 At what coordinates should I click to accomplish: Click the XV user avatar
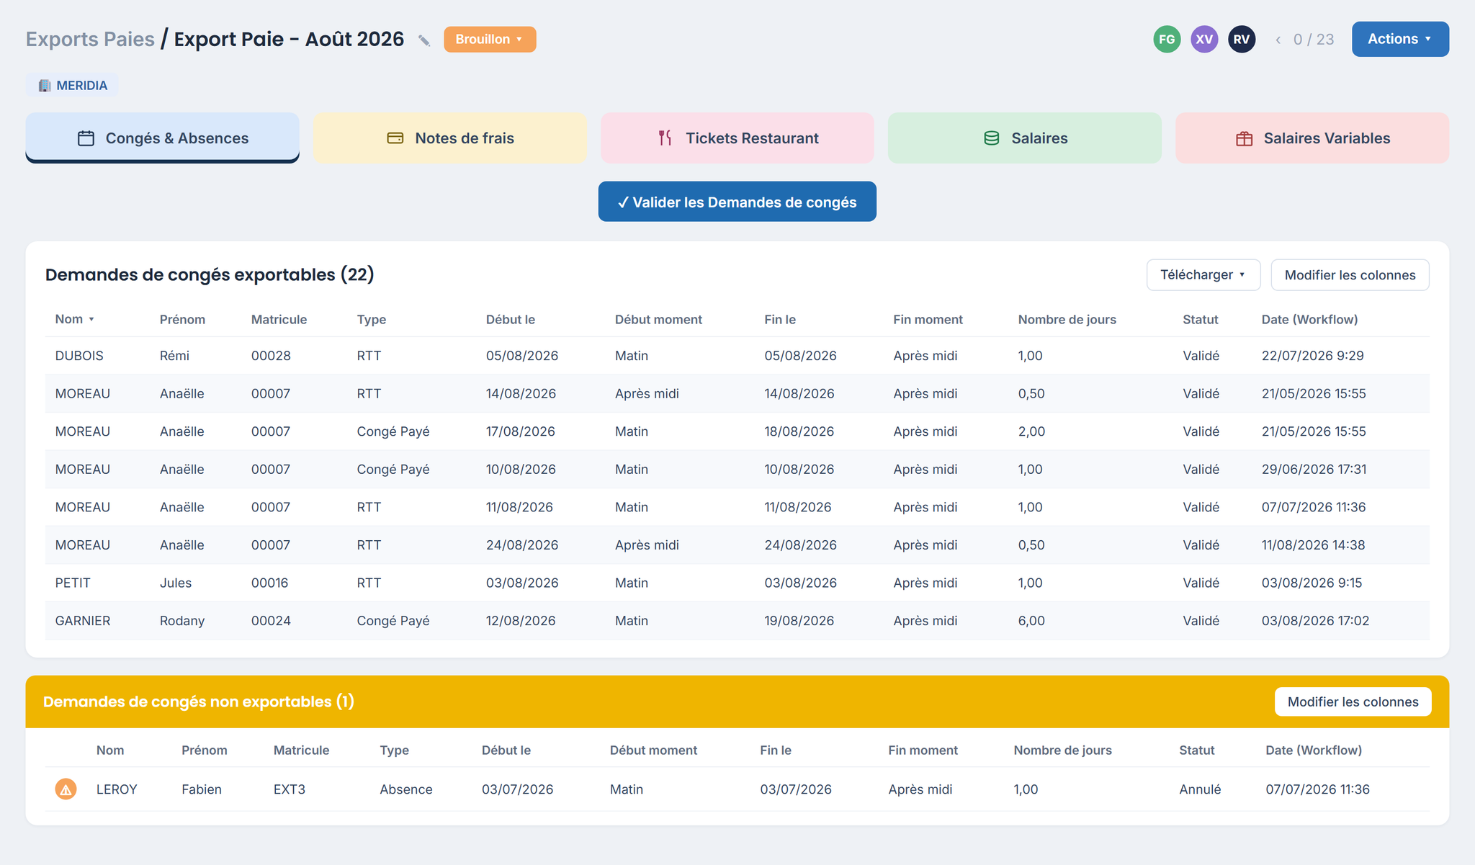point(1204,40)
